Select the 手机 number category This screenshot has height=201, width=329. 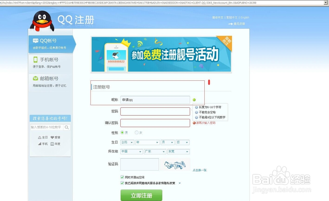[43, 144]
